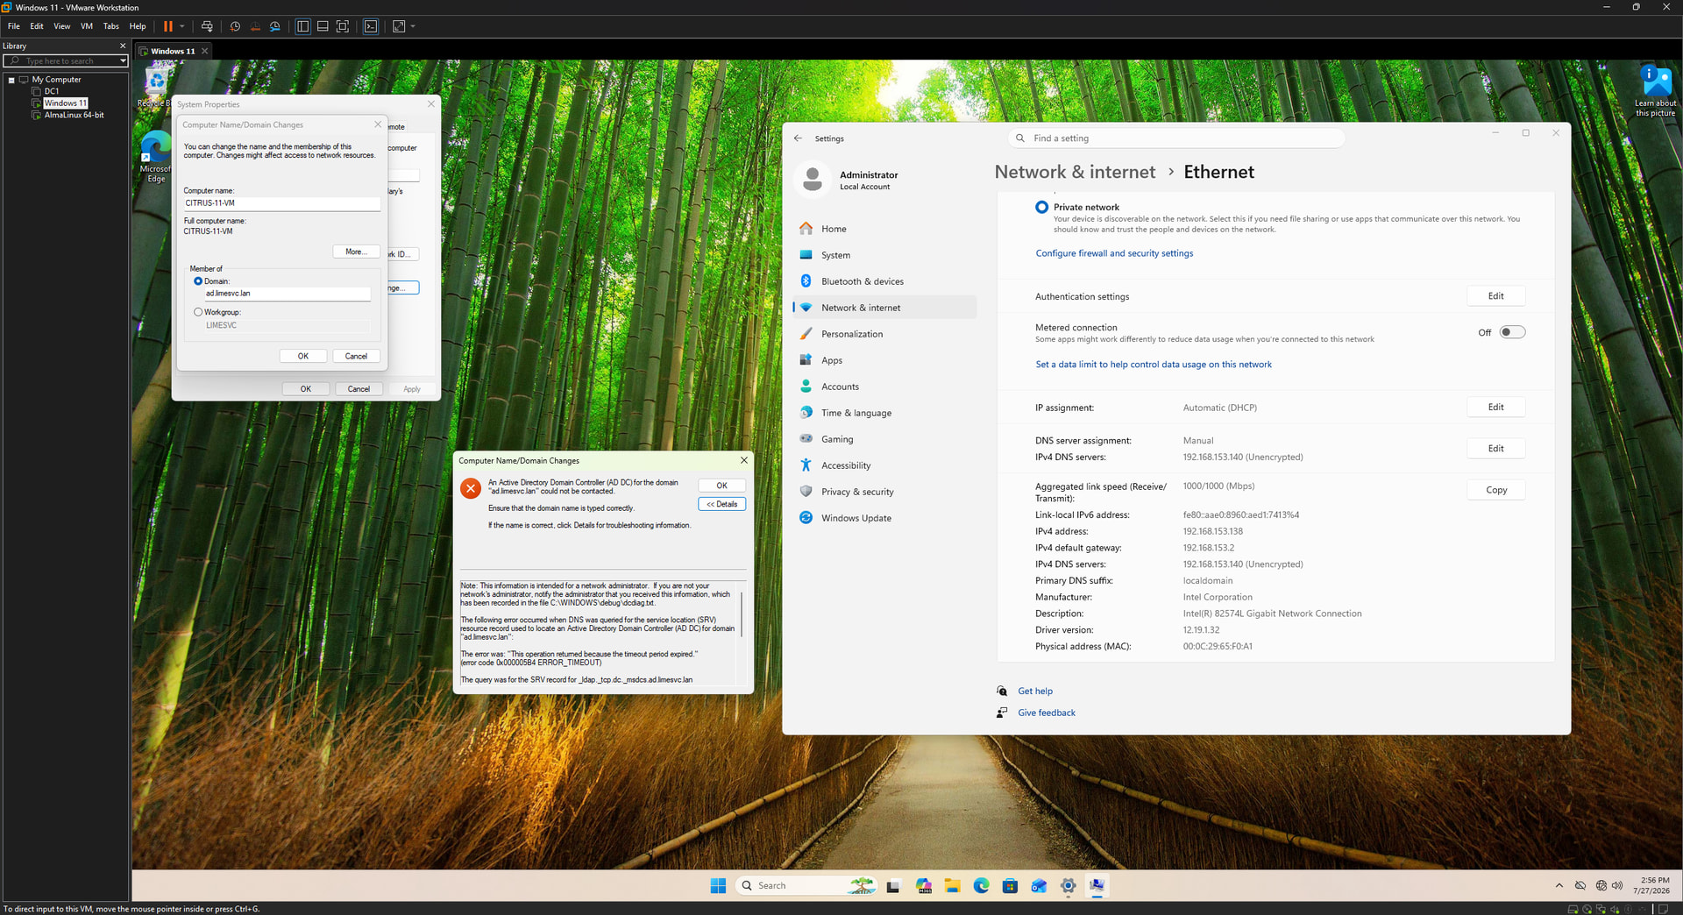Pause the virtual machine using the toolbar
Image resolution: width=1683 pixels, height=915 pixels.
(167, 26)
